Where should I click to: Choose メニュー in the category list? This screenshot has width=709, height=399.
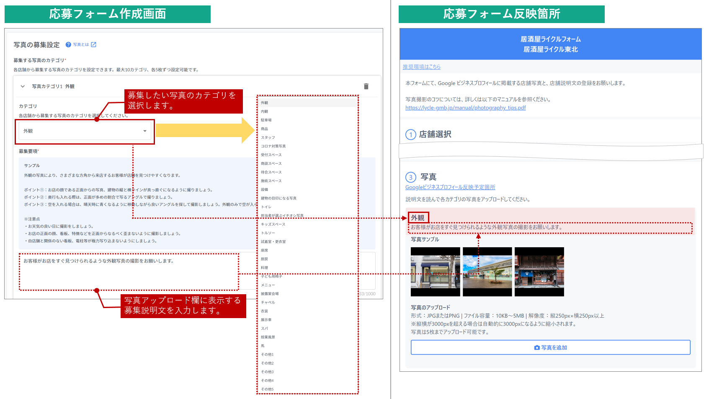268,285
